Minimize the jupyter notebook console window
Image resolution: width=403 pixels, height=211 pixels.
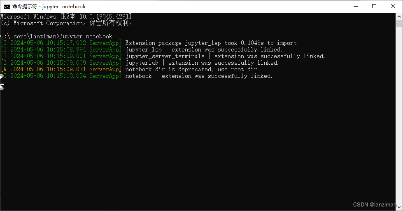356,7
